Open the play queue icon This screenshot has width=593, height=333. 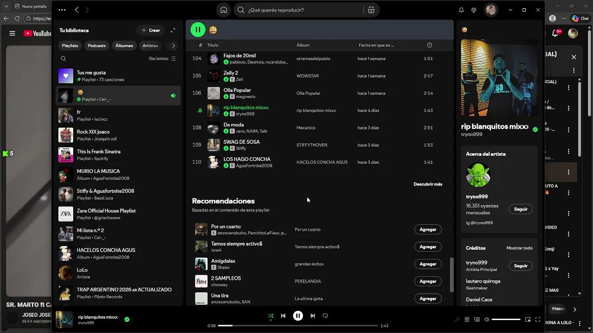tap(467, 320)
